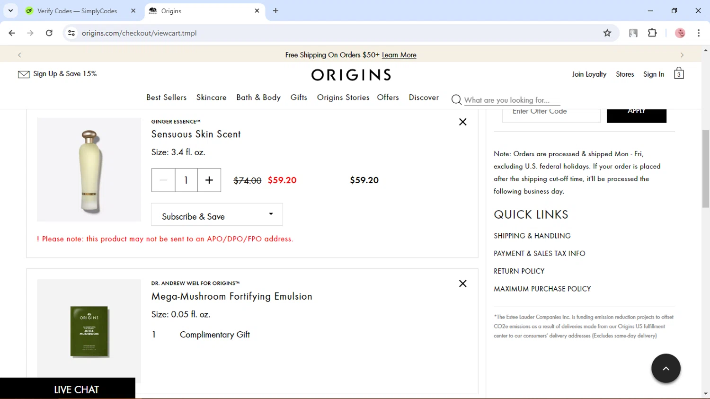This screenshot has width=710, height=399.
Task: Open Maximum Purchase Policy link
Action: [x=542, y=289]
